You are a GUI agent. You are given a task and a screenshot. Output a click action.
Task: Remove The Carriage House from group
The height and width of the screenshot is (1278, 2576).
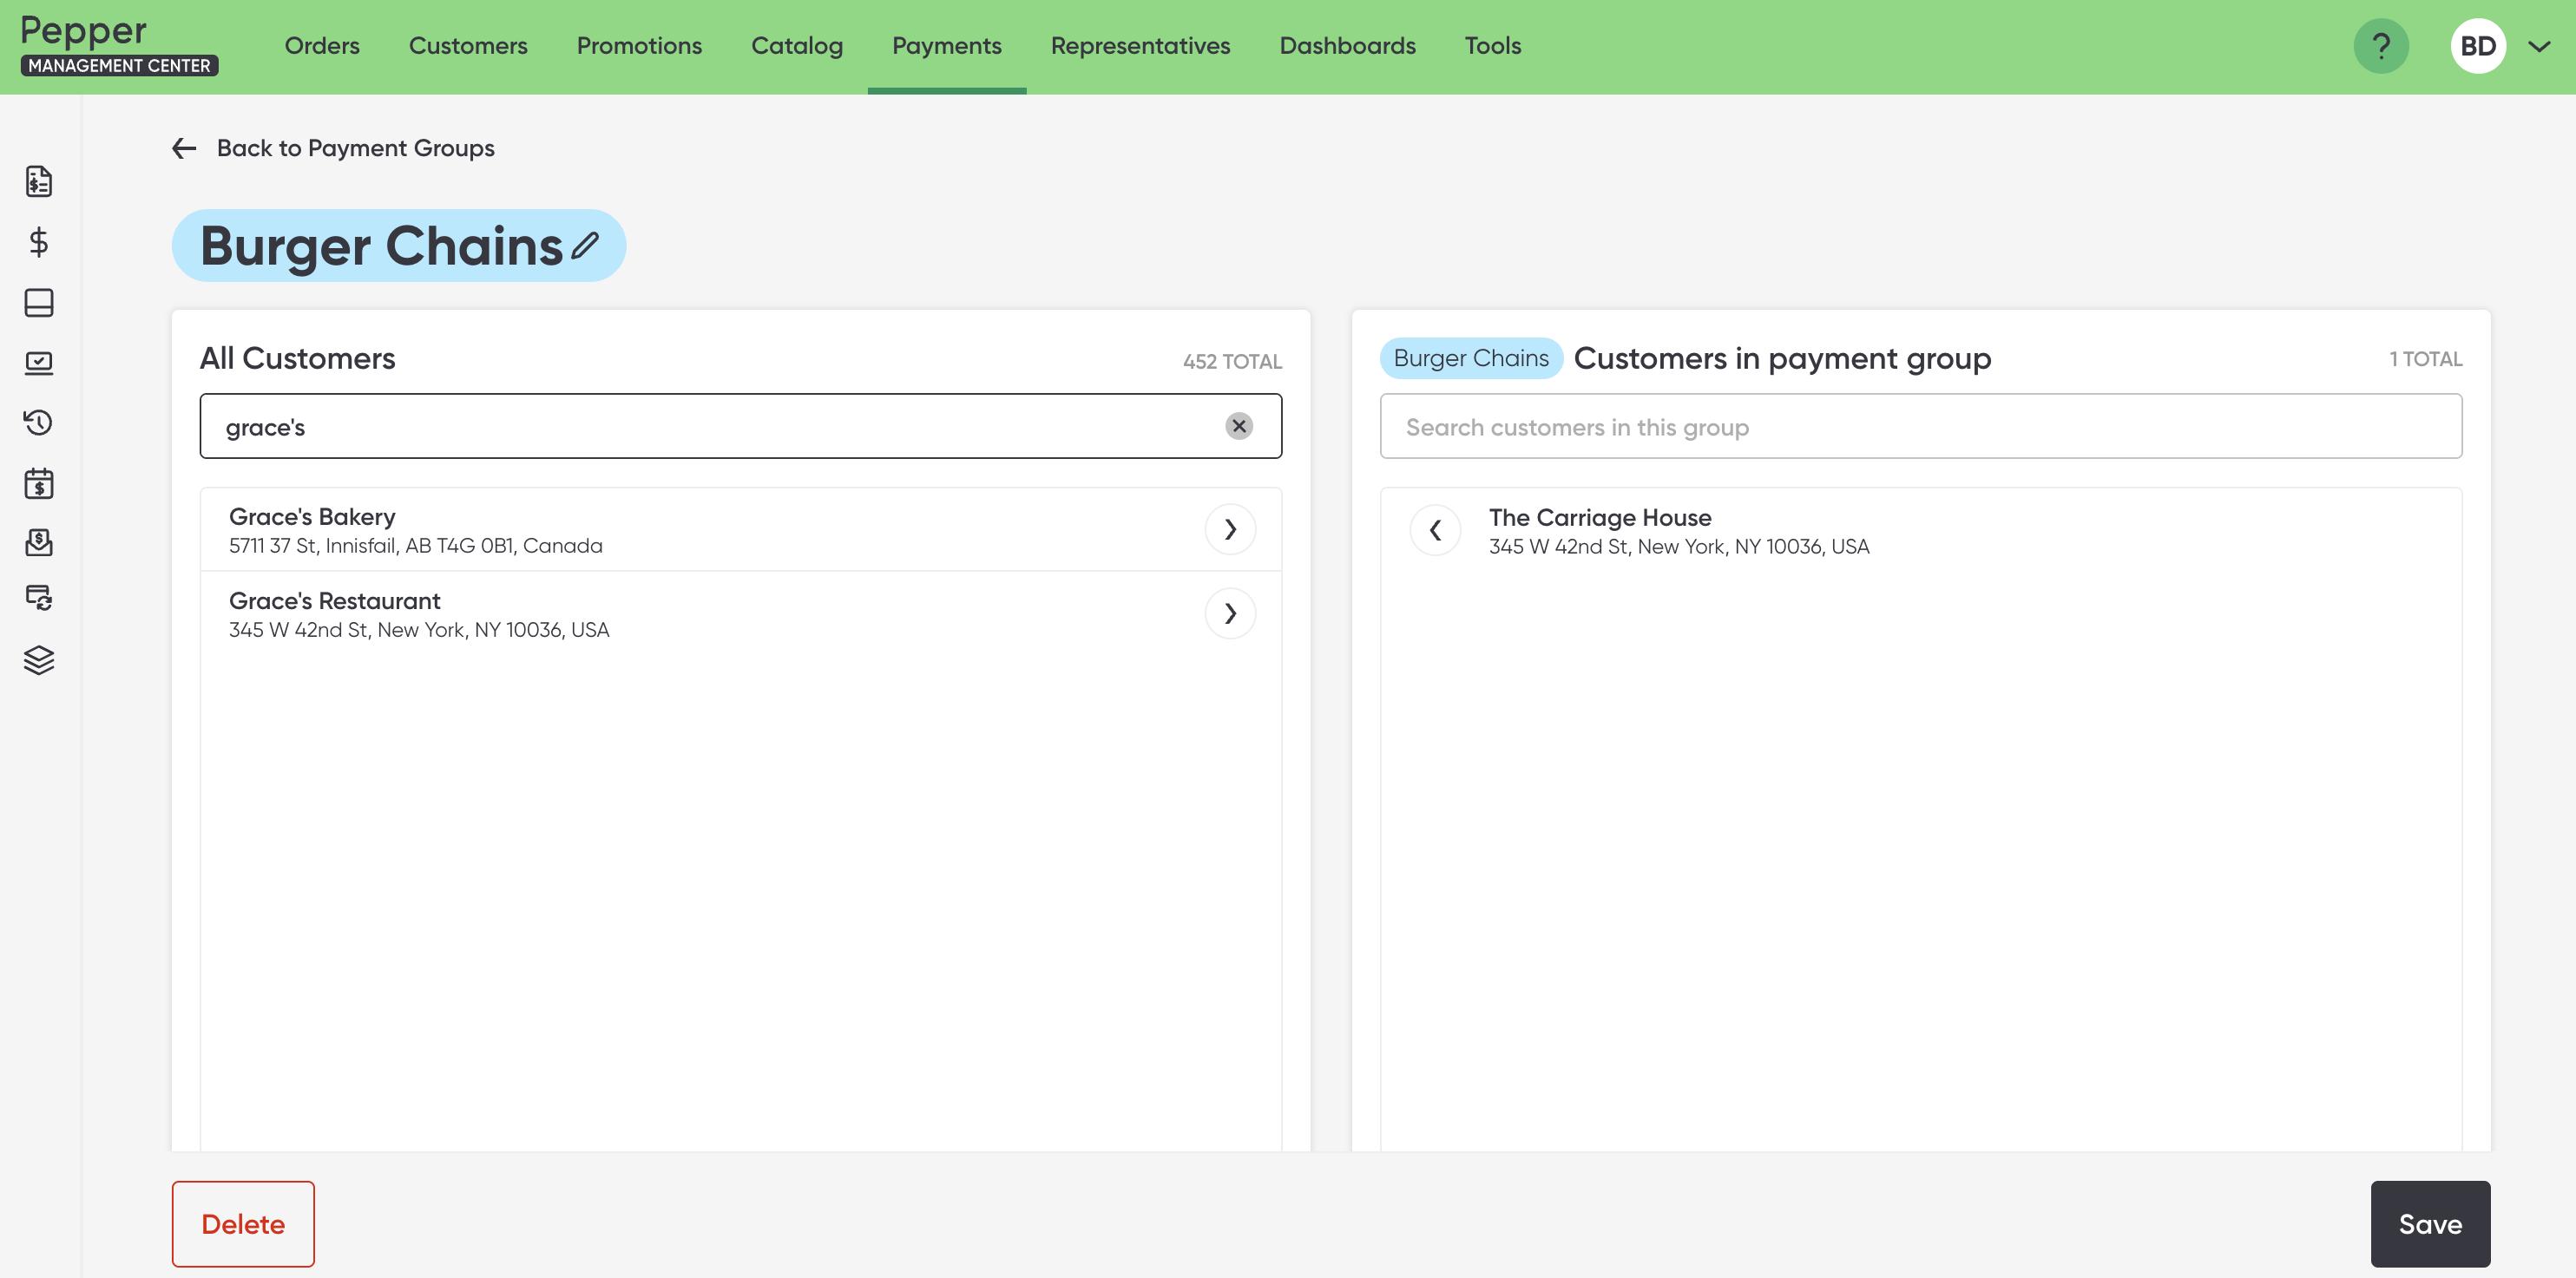1435,530
